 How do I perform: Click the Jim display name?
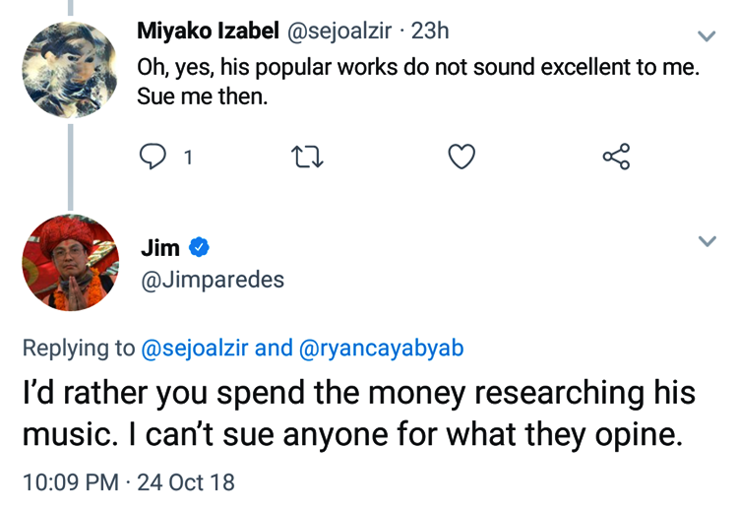[161, 248]
